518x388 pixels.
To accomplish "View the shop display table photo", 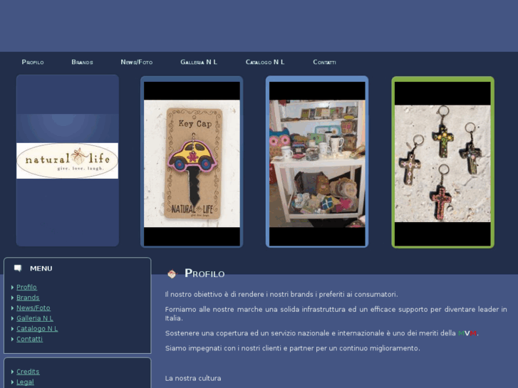I will click(317, 163).
